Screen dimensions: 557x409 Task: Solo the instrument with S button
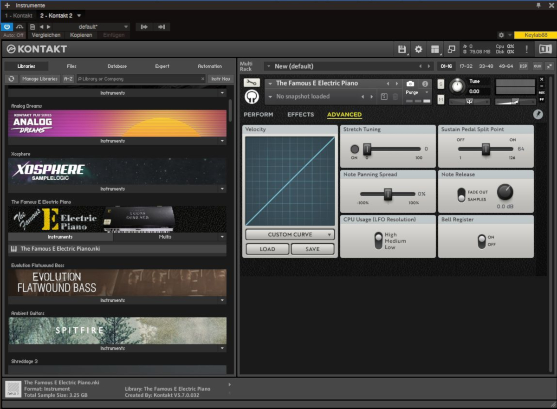pyautogui.click(x=440, y=84)
